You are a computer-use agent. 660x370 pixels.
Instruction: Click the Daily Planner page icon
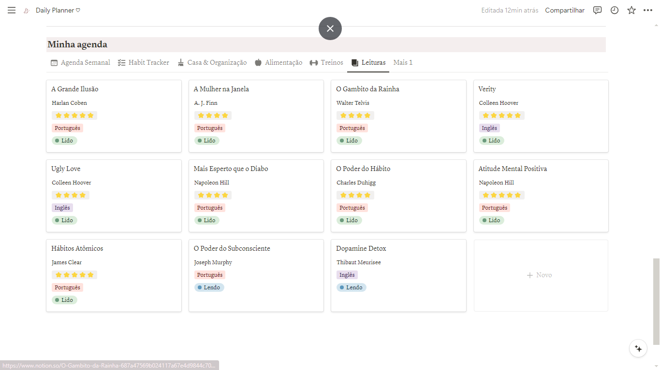[26, 11]
